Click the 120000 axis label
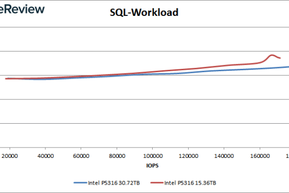 click(188, 156)
